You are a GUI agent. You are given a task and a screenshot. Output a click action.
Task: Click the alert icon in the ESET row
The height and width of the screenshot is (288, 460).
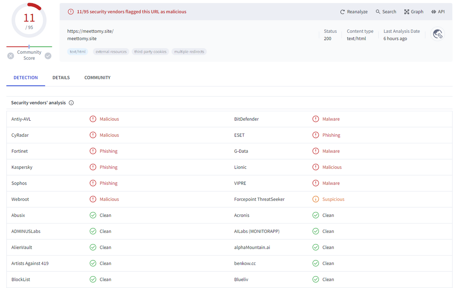coord(316,135)
